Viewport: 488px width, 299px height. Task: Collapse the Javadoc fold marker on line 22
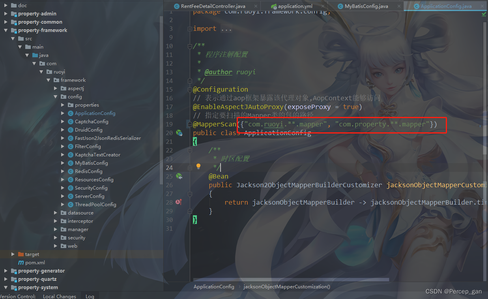coord(190,150)
